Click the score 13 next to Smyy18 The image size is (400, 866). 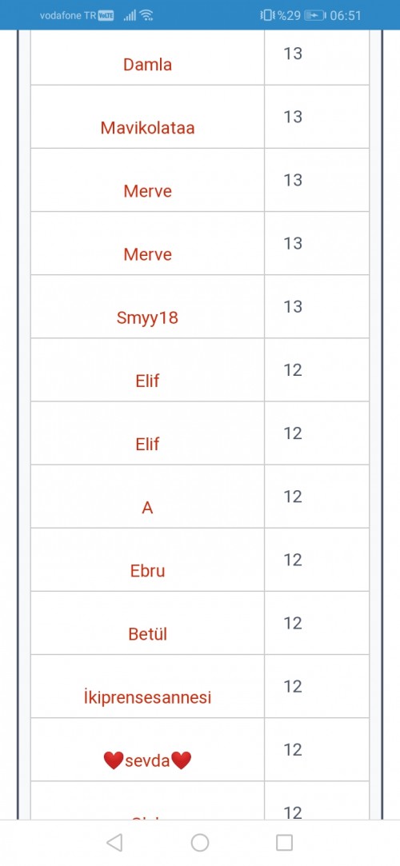point(293,306)
